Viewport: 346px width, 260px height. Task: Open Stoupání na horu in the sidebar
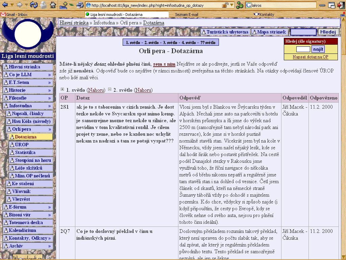[31, 160]
